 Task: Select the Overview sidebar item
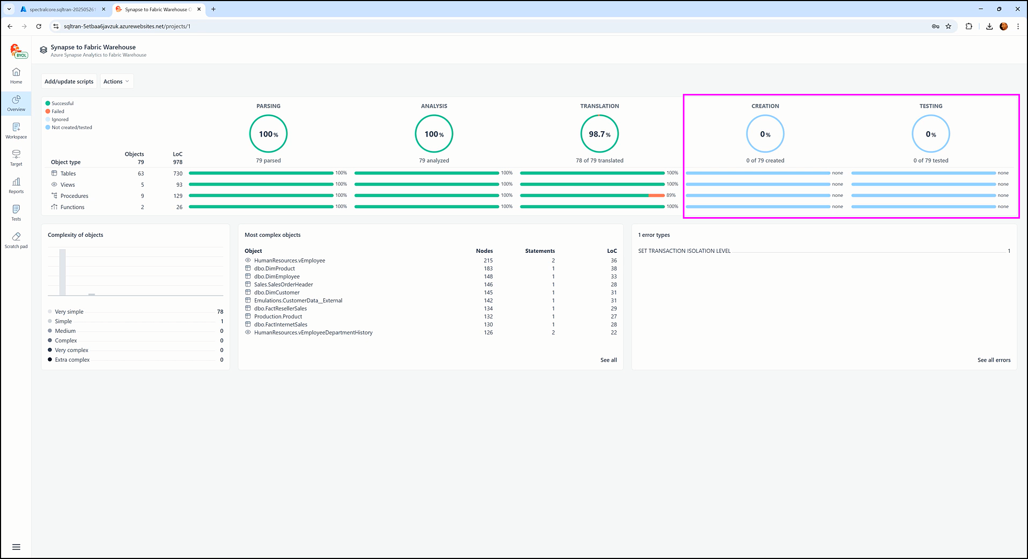tap(16, 103)
